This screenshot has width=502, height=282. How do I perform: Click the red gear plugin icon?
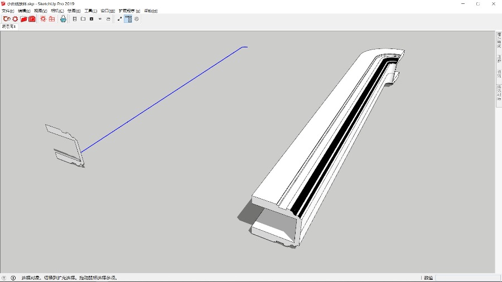(15, 19)
